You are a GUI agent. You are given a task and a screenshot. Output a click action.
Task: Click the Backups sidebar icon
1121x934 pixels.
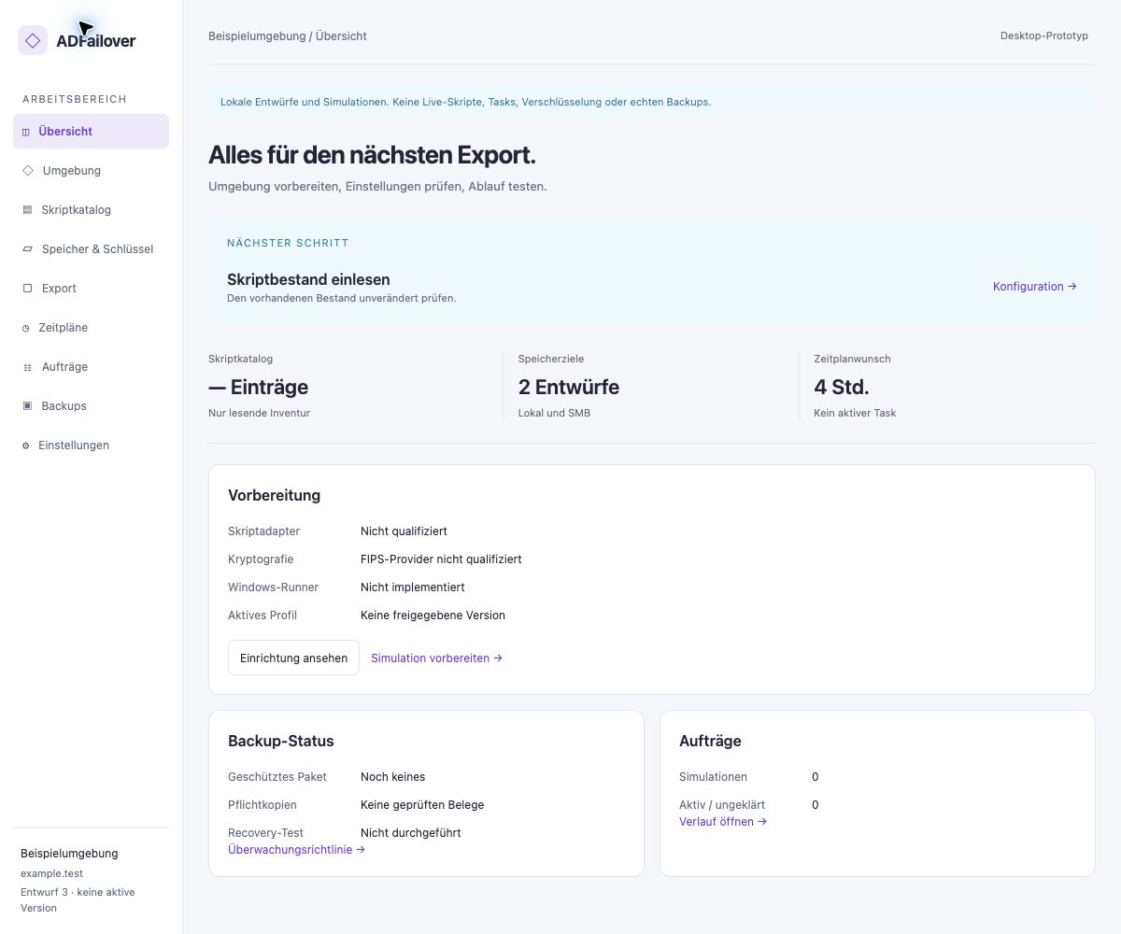pyautogui.click(x=27, y=406)
